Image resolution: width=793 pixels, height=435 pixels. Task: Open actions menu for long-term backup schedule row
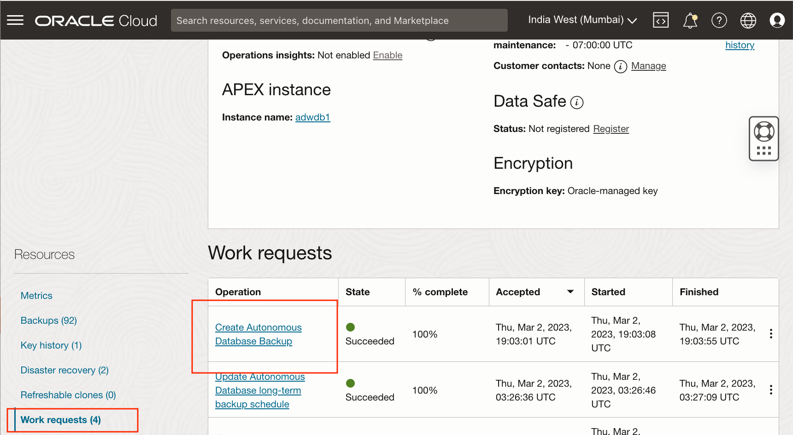click(x=771, y=390)
